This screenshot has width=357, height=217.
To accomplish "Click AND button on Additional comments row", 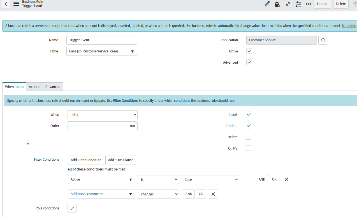I will click(189, 194).
